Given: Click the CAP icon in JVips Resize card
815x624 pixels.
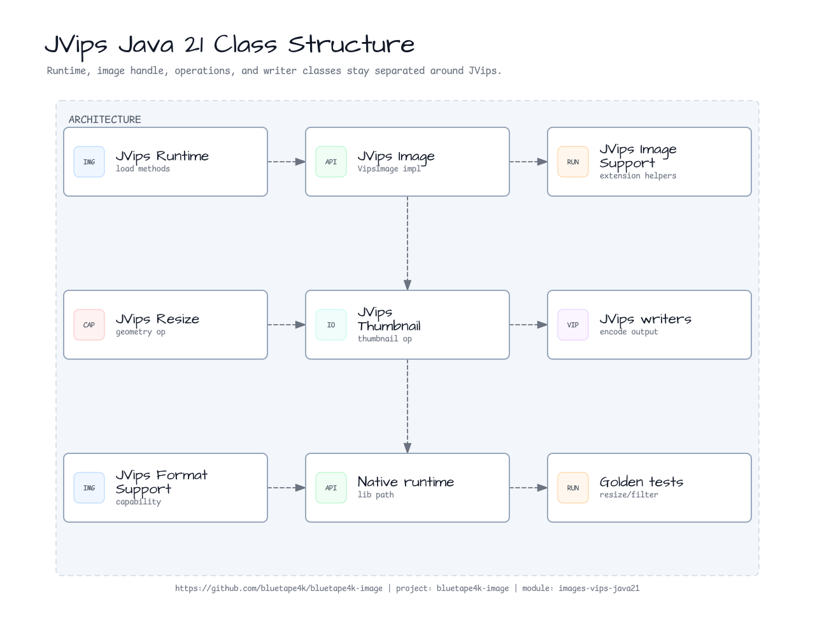Looking at the screenshot, I should [89, 325].
